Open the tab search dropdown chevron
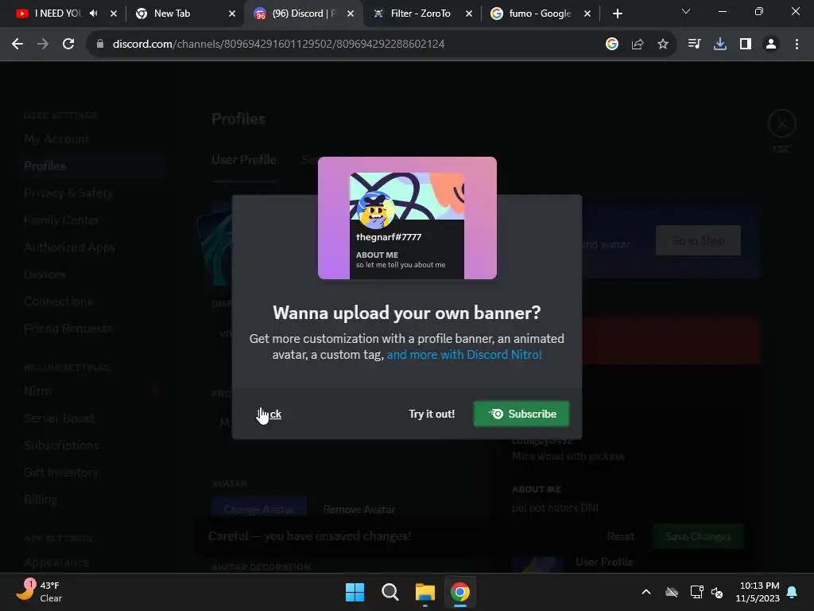Viewport: 814px width, 611px height. click(x=686, y=11)
